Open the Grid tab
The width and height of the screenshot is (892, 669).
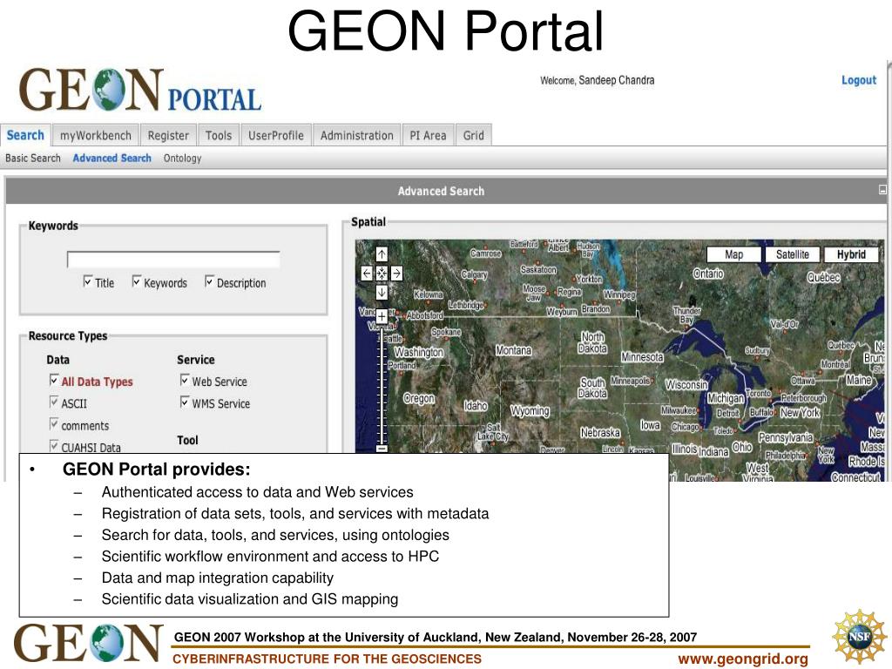pyautogui.click(x=473, y=135)
